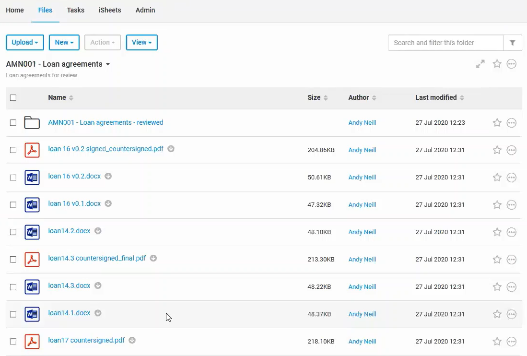
Task: Switch to the Tasks tab
Action: click(76, 10)
